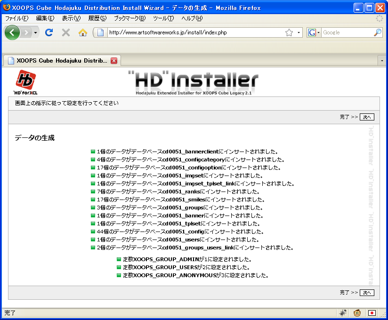Click the top 次へ button
Image resolution: width=388 pixels, height=320 pixels.
click(x=367, y=117)
